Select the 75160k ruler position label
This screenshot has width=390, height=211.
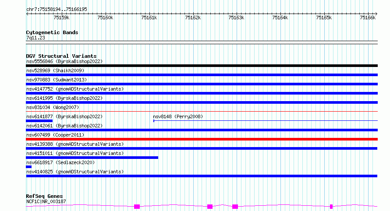pos(105,18)
